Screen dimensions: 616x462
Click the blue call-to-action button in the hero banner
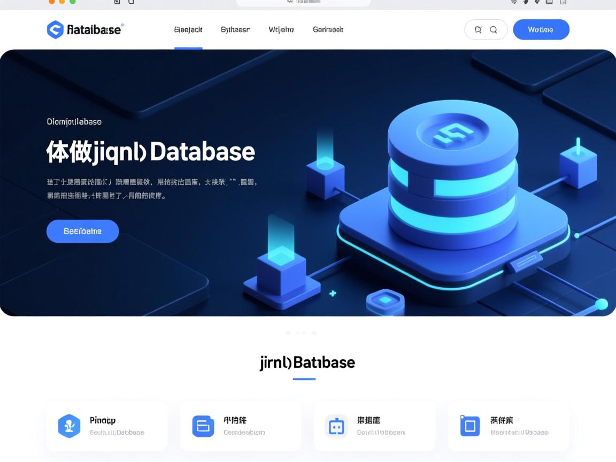click(x=82, y=231)
